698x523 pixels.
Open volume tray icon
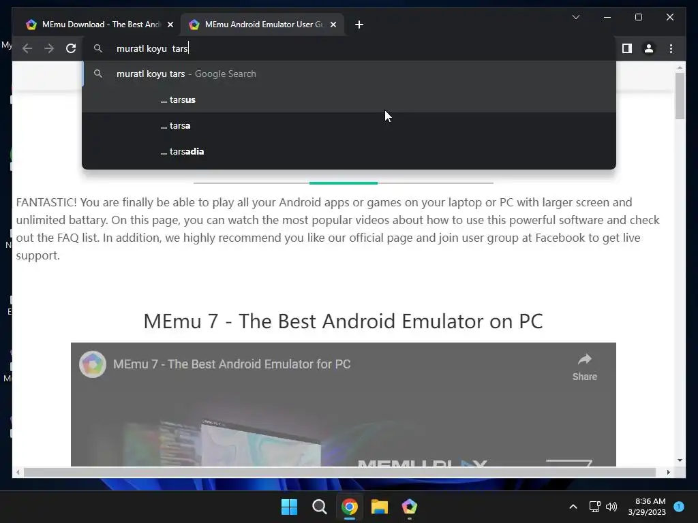point(611,507)
